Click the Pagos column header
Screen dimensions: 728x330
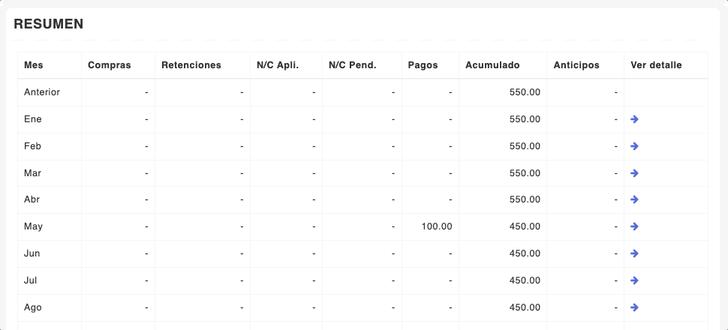pos(423,65)
